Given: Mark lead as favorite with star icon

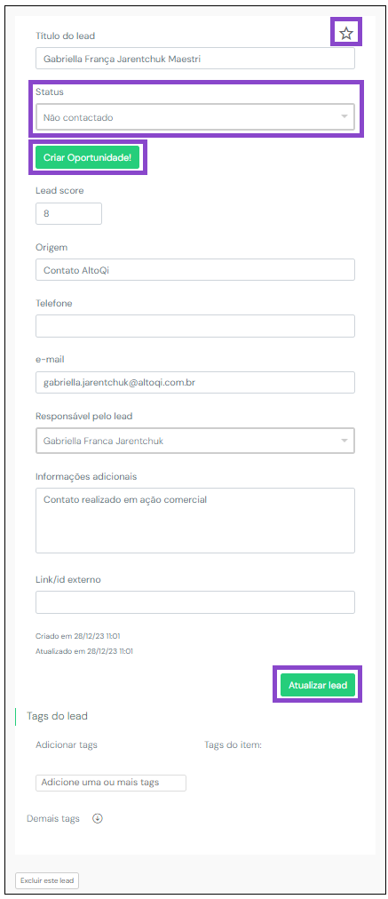Looking at the screenshot, I should [x=345, y=33].
